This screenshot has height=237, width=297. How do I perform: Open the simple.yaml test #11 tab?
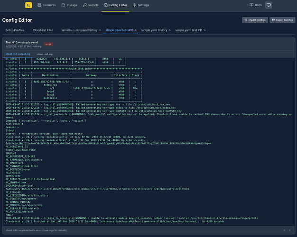190,30
